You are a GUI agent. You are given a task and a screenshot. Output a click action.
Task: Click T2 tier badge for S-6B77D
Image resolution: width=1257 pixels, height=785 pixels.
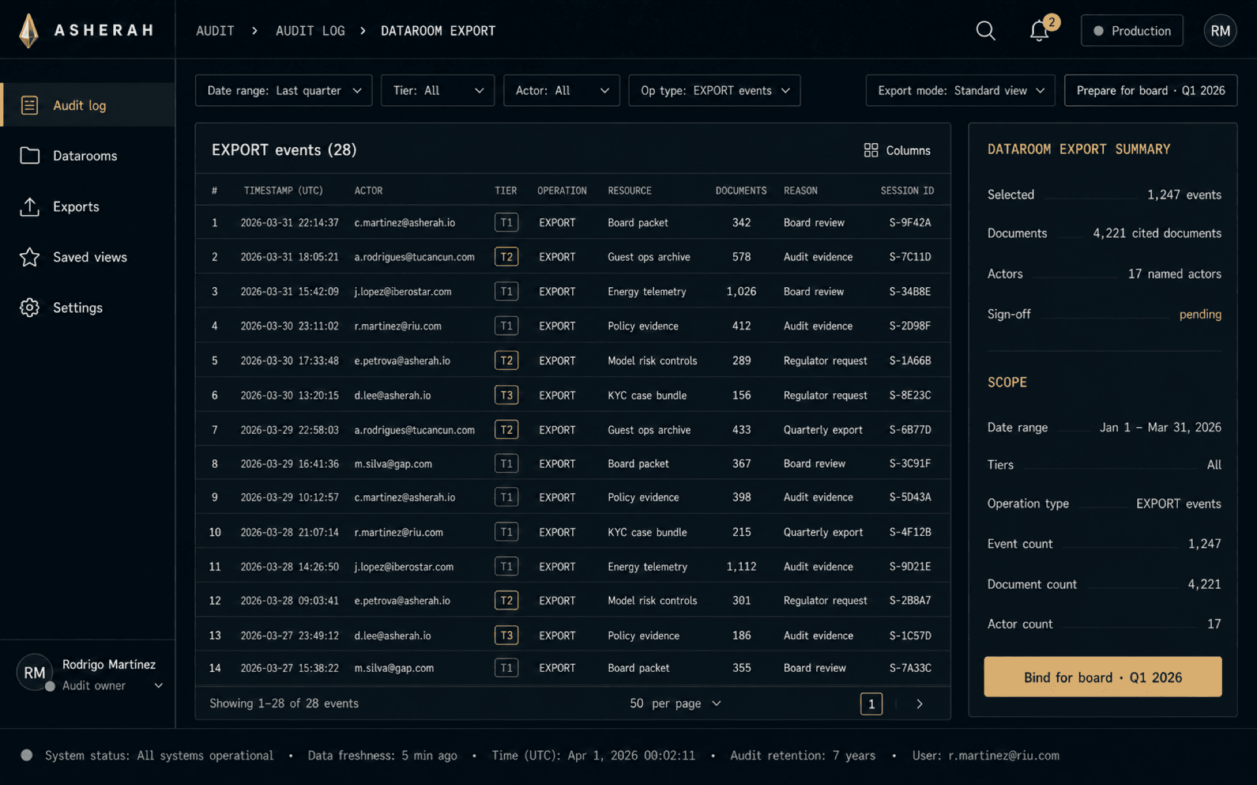pos(506,430)
